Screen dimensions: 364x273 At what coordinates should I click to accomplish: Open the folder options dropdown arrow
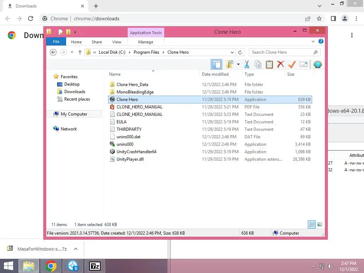coord(238,64)
